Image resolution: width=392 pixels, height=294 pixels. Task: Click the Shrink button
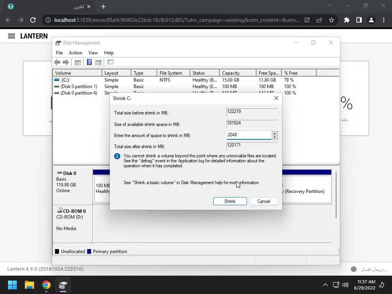(230, 201)
